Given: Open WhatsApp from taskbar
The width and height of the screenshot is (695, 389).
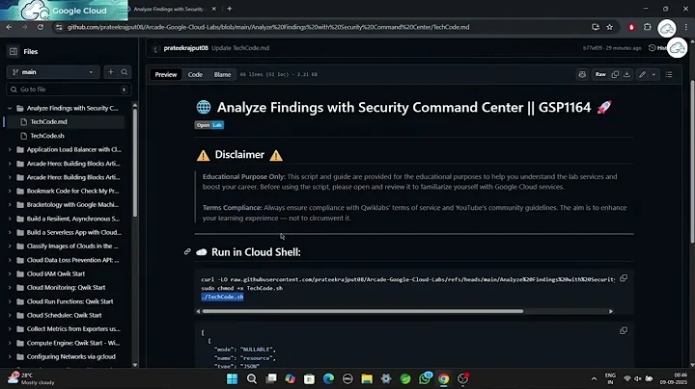Looking at the screenshot, I should pyautogui.click(x=425, y=378).
